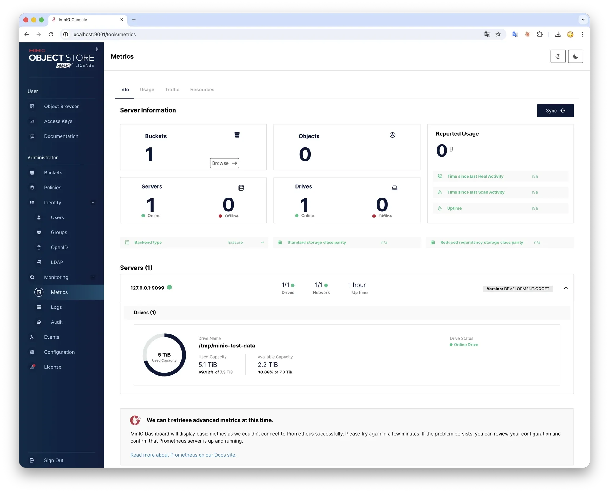Click Browse button in Buckets card
Viewport: 609px width, 493px height.
tap(224, 163)
